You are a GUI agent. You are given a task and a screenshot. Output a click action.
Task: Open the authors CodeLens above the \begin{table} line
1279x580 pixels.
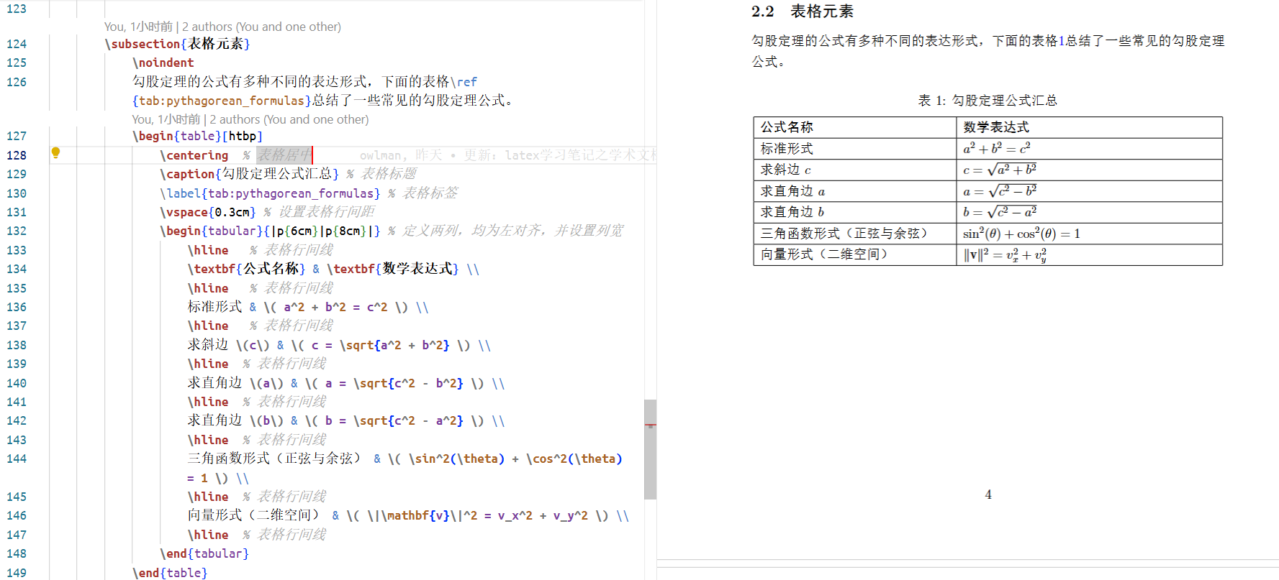coord(250,119)
